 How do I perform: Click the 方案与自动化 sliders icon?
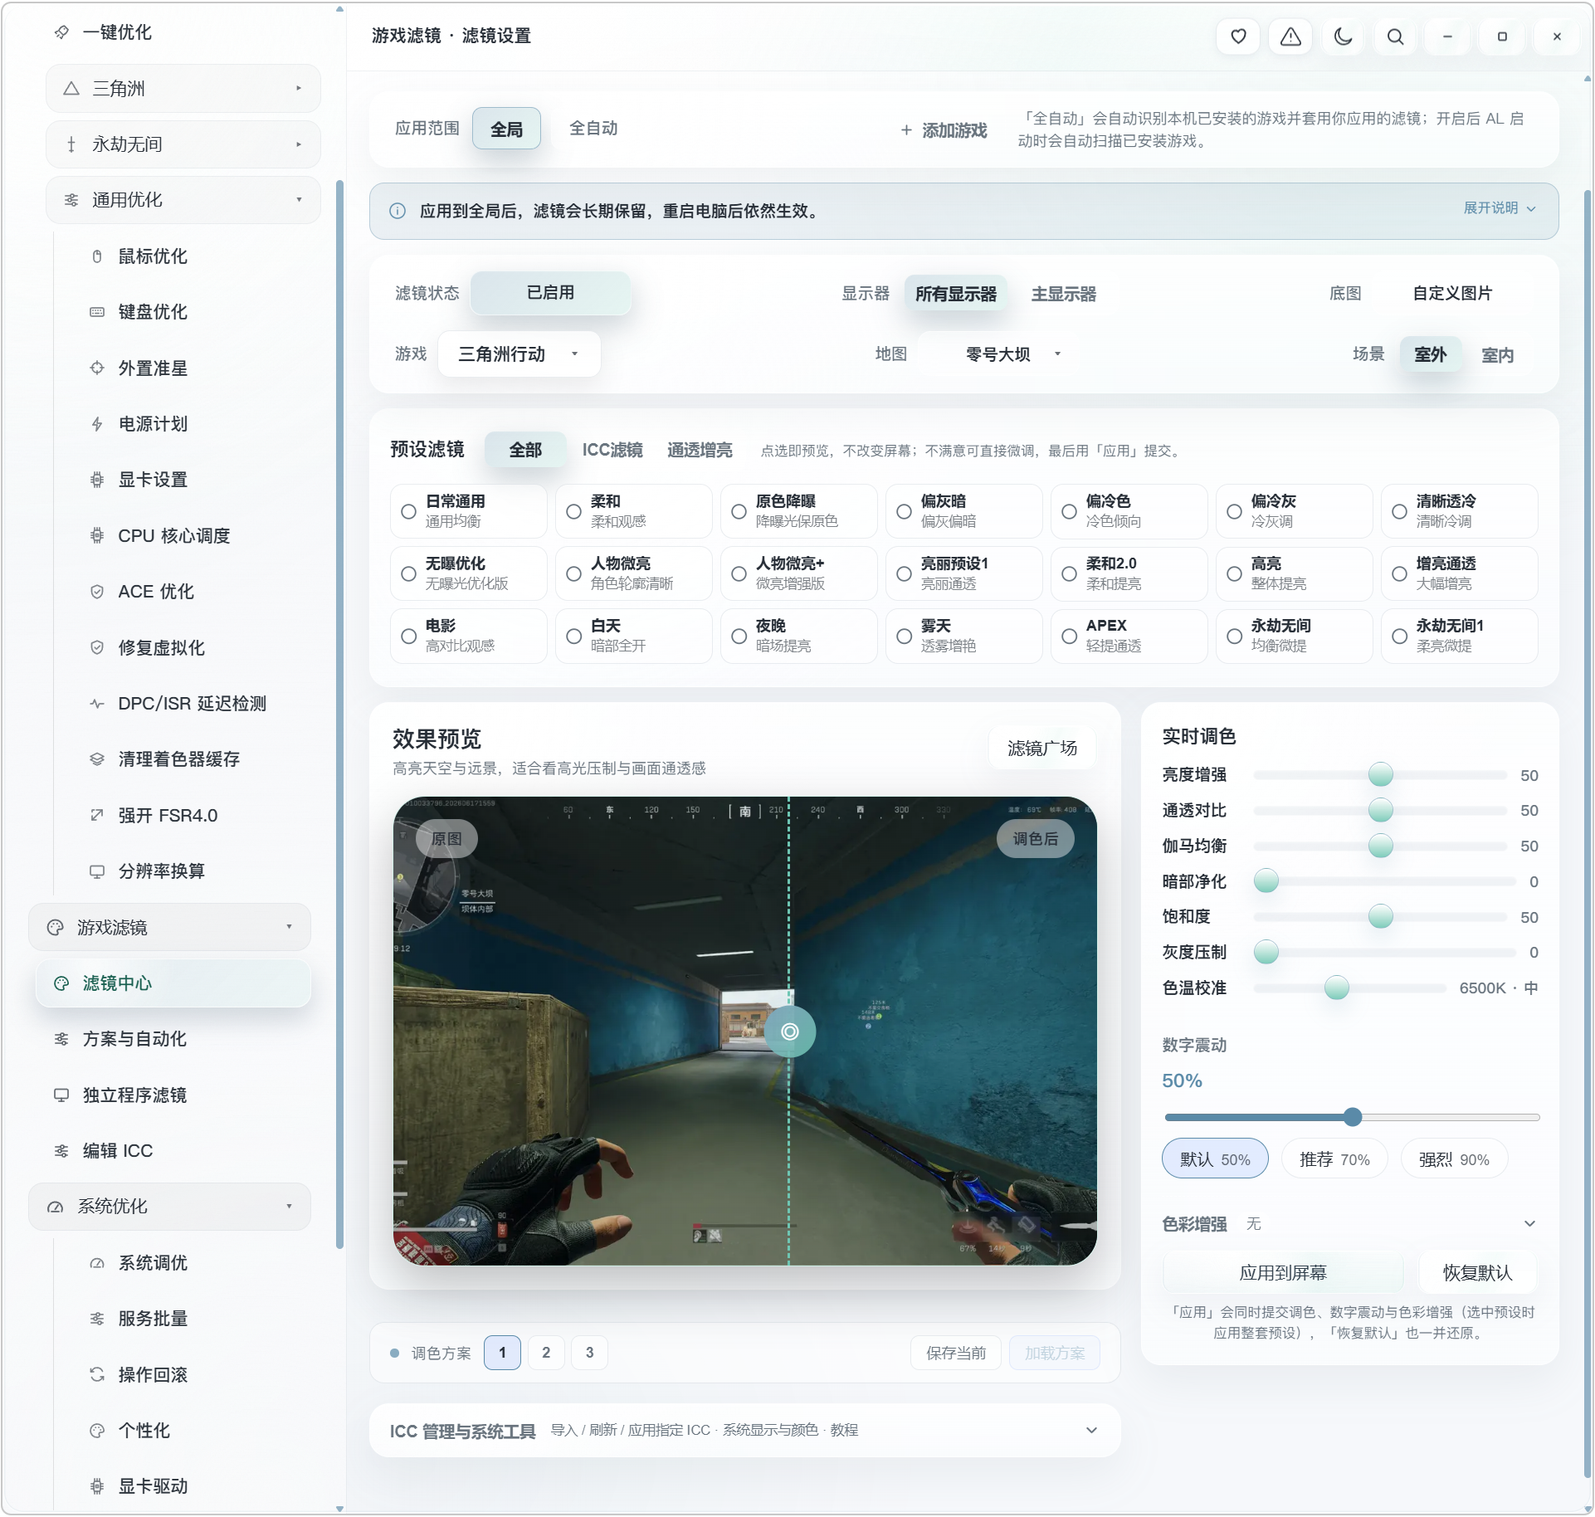[61, 1039]
